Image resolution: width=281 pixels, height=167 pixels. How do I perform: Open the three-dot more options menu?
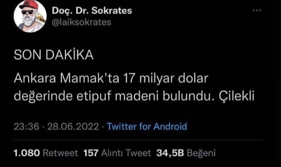257,10
